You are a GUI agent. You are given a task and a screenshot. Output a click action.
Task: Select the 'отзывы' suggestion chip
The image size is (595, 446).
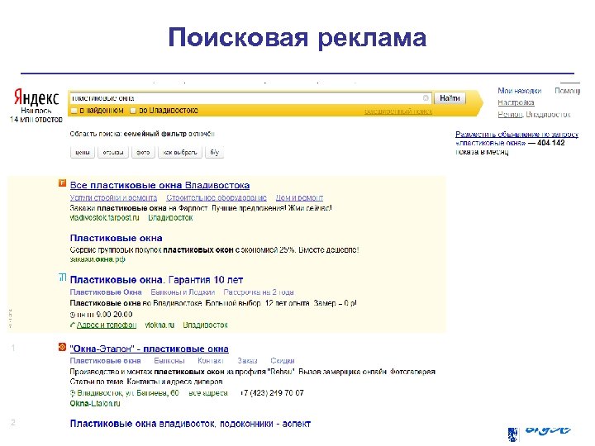(113, 153)
